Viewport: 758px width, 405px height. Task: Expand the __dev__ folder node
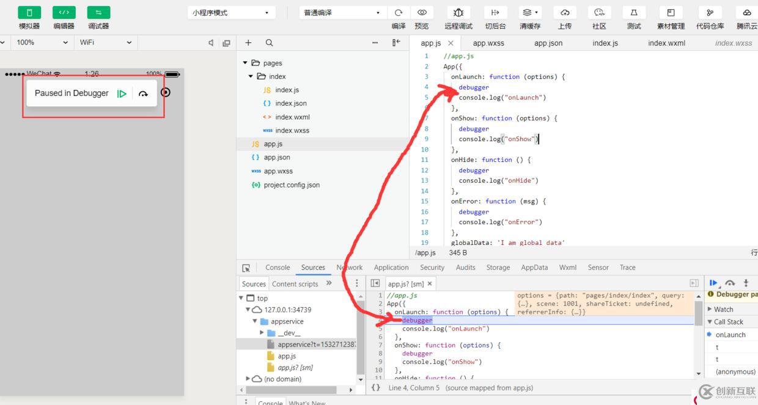click(x=262, y=333)
